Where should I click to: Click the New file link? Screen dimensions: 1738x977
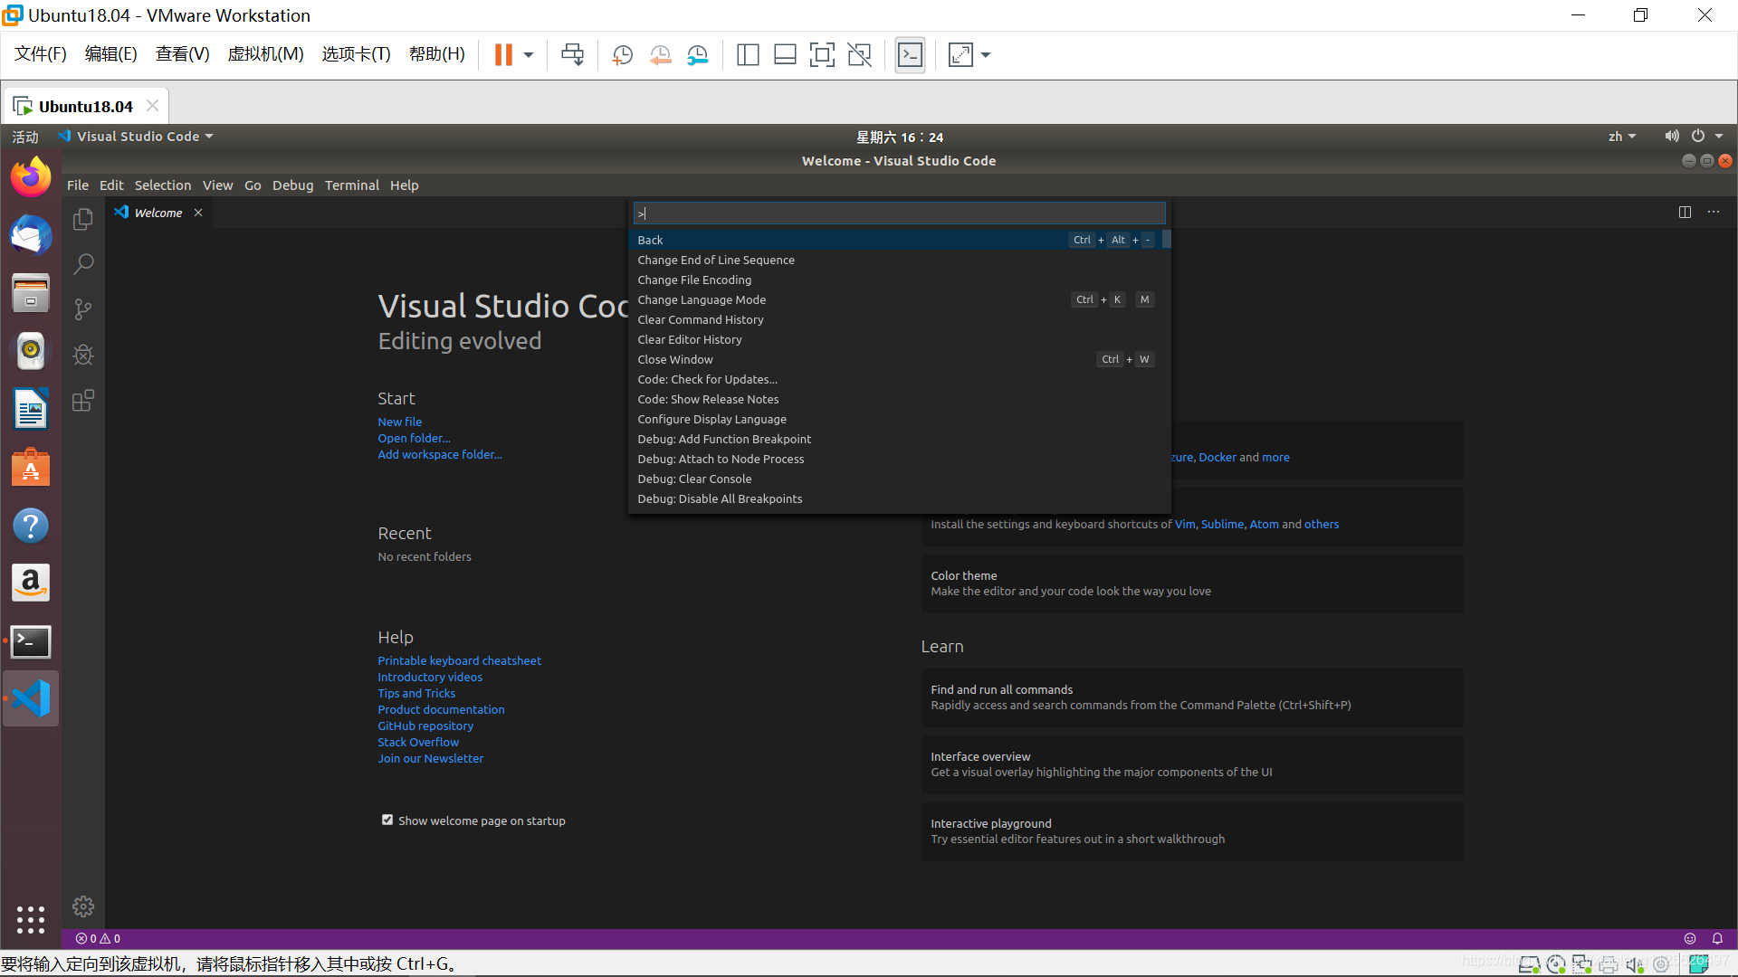399,422
